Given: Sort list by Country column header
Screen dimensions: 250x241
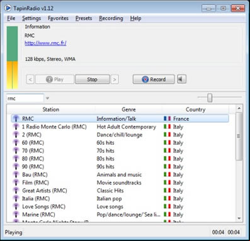Looking at the screenshot, I should tap(195, 109).
